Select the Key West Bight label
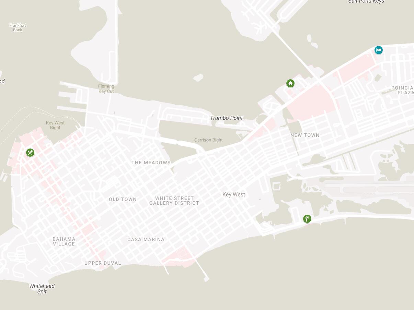 [55, 125]
